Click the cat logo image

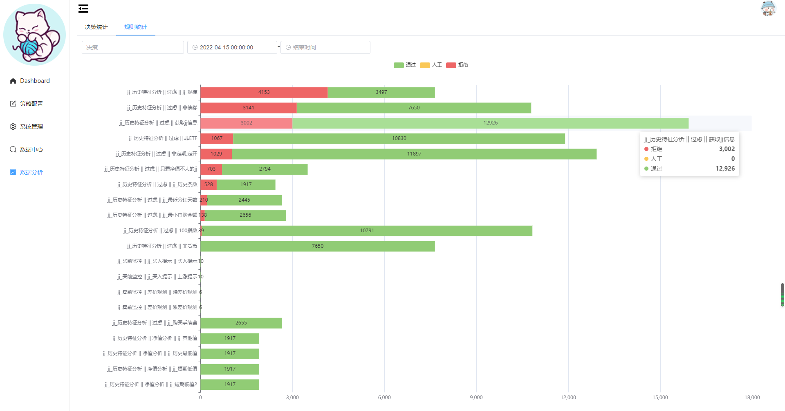(34, 35)
